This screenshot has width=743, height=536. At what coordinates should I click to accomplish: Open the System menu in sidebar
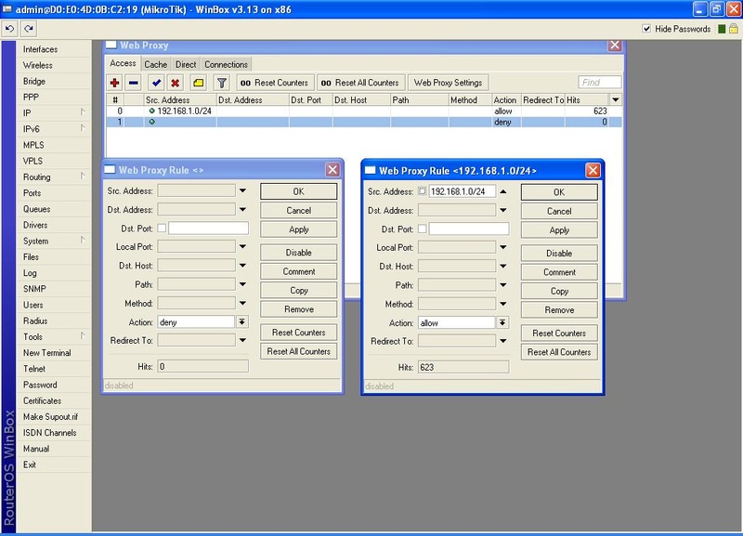pyautogui.click(x=54, y=241)
